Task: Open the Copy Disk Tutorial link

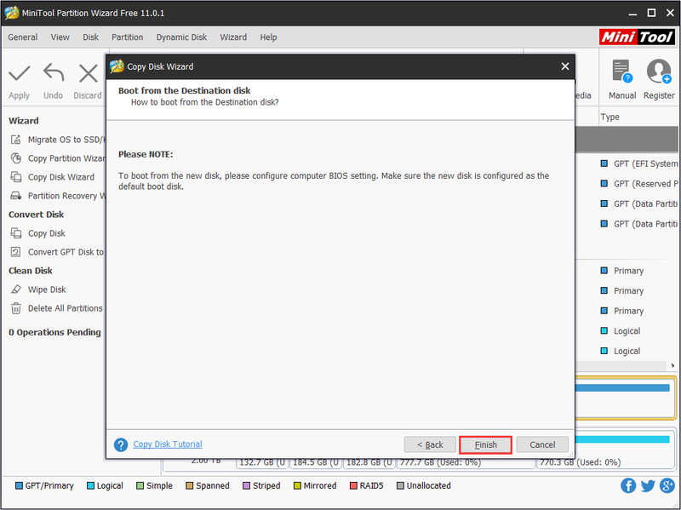Action: tap(168, 444)
